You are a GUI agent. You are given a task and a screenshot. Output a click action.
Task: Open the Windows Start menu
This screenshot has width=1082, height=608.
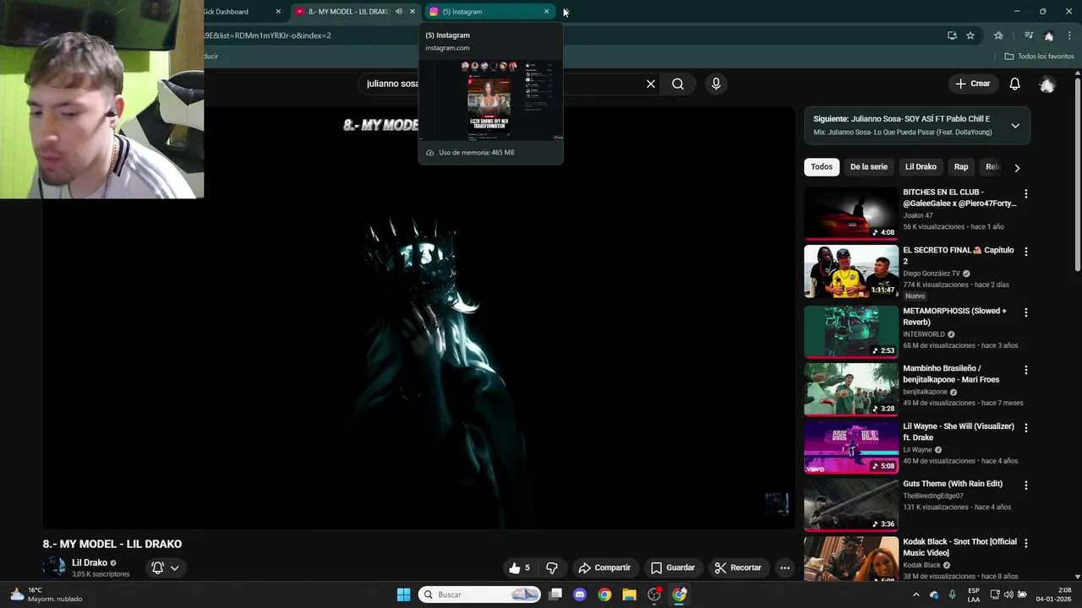pos(404,594)
